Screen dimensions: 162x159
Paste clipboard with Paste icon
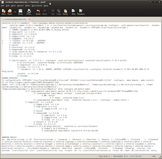click(x=65, y=12)
